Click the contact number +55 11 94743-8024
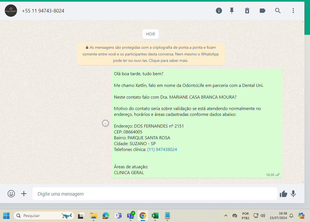 tap(43, 11)
